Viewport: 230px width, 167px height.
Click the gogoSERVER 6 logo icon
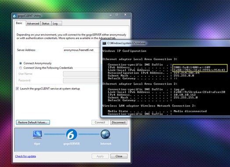tap(72, 134)
